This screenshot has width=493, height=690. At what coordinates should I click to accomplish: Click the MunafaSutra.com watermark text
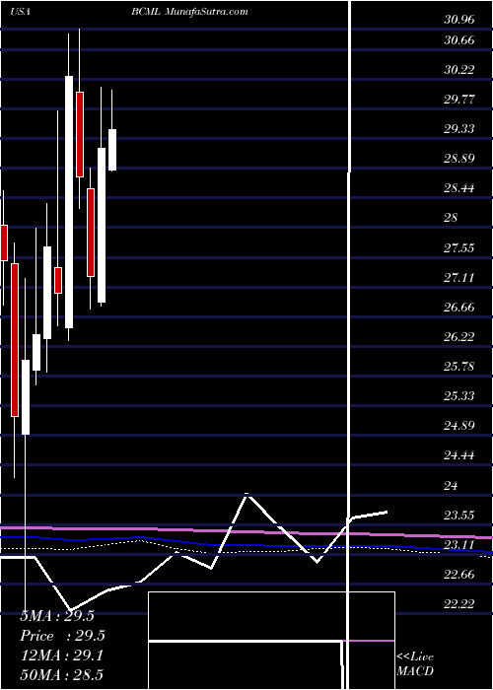point(207,12)
